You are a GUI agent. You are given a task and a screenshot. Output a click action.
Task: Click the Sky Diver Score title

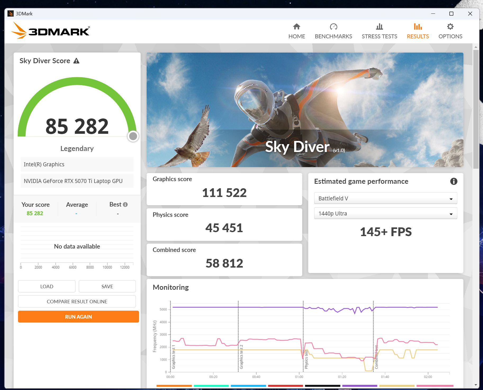45,61
